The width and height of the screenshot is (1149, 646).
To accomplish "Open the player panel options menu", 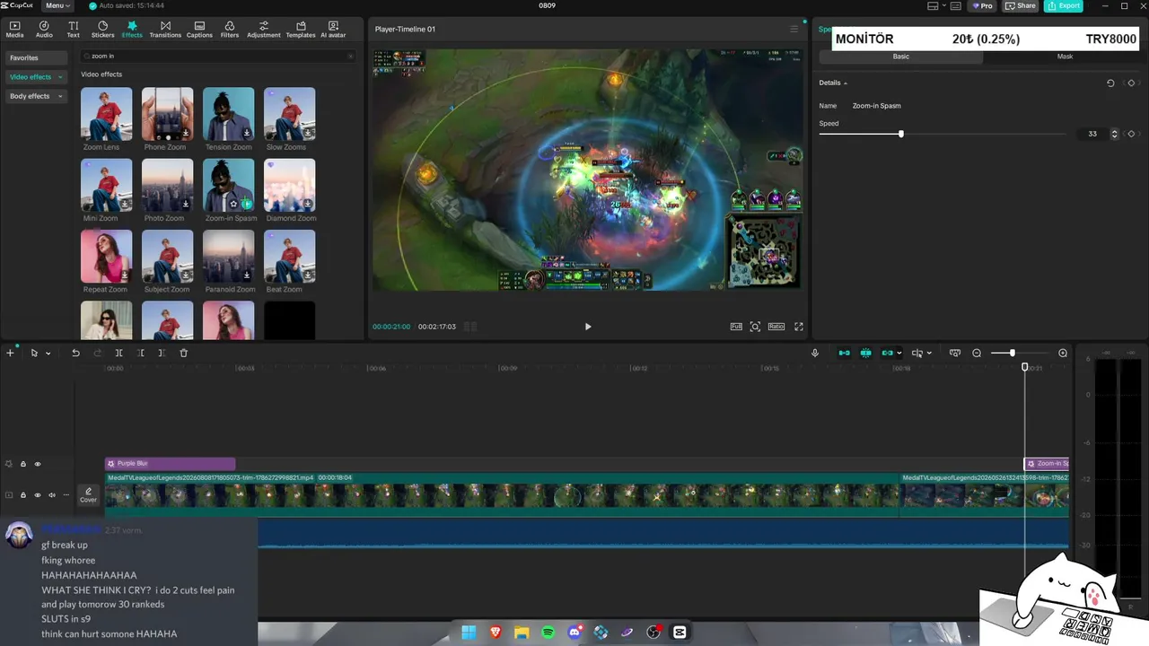I will point(794,30).
